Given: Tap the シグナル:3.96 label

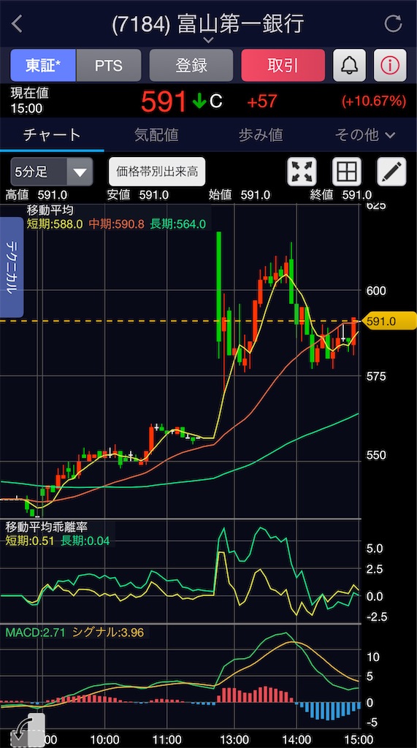Looking at the screenshot, I should point(107,633).
